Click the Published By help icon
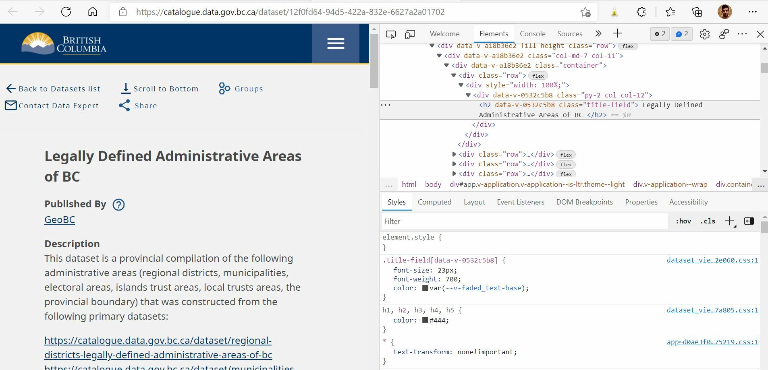The width and height of the screenshot is (768, 370). (x=118, y=205)
